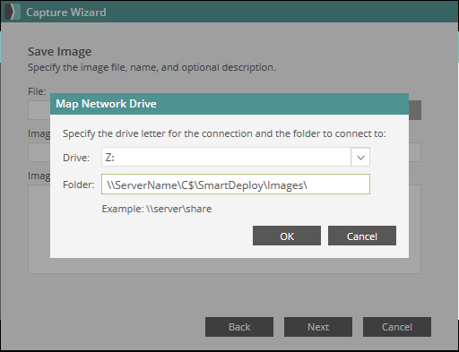Click the drive letter instruction text
Screen dimensions: 459x352
pos(224,133)
